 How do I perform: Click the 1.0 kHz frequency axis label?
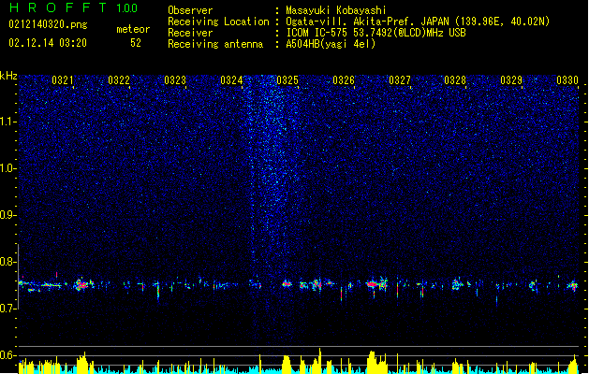click(x=7, y=168)
